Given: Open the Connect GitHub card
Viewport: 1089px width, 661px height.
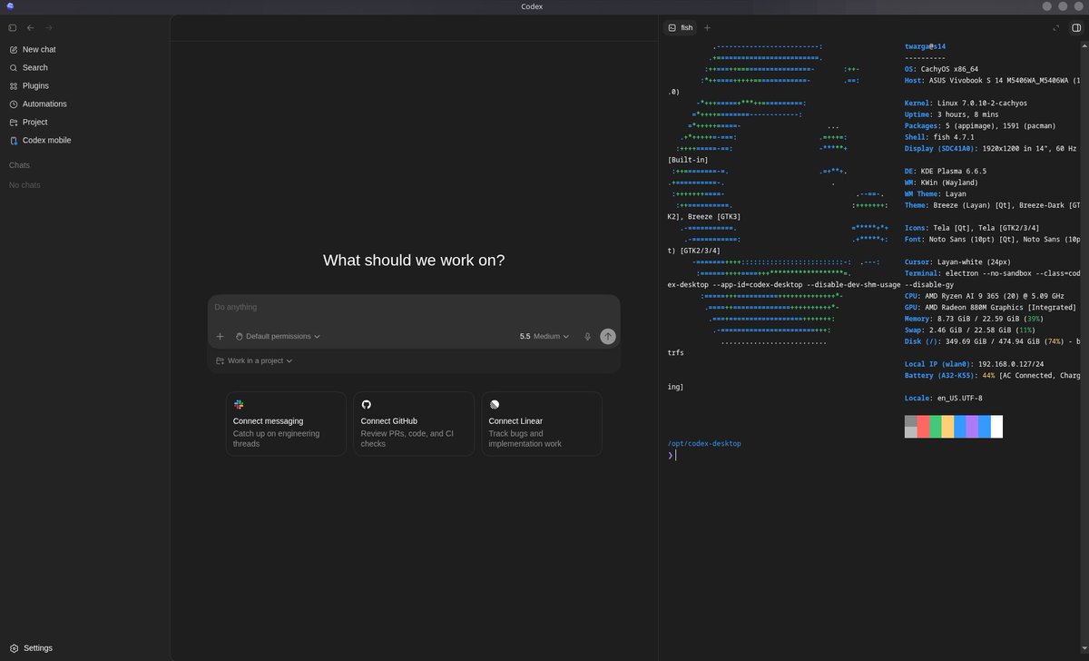Looking at the screenshot, I should pyautogui.click(x=414, y=423).
